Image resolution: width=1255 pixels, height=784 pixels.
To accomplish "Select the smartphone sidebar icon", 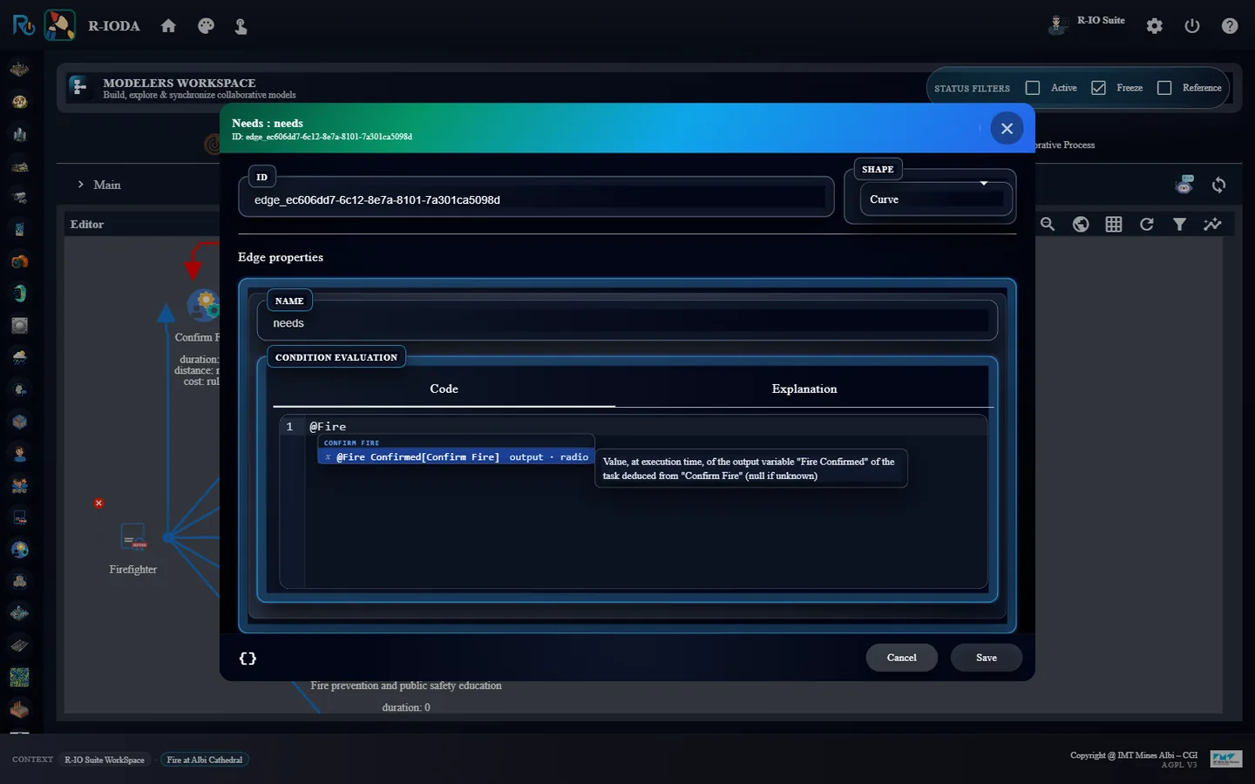I will pyautogui.click(x=19, y=230).
